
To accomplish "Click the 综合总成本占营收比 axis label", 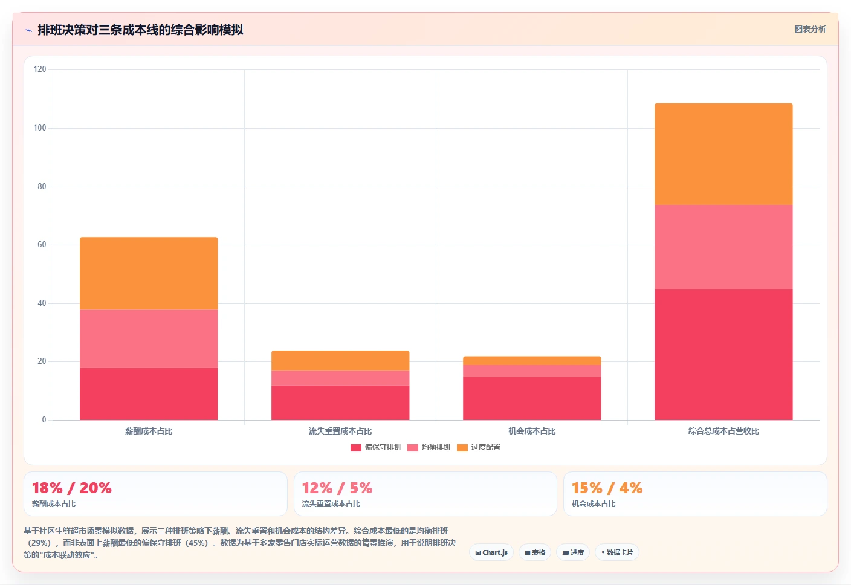I will point(723,431).
